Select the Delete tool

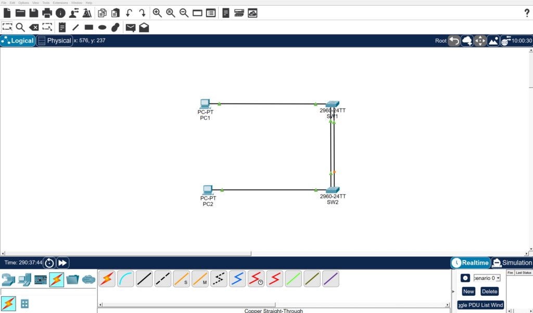click(x=34, y=27)
